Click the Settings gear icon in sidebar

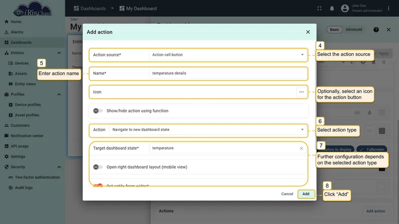point(6,157)
